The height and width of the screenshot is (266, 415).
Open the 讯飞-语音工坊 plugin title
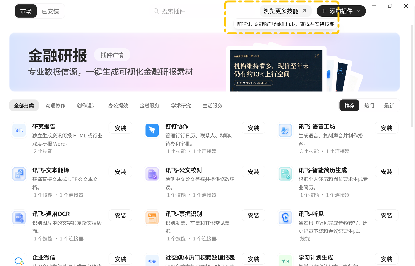(317, 127)
